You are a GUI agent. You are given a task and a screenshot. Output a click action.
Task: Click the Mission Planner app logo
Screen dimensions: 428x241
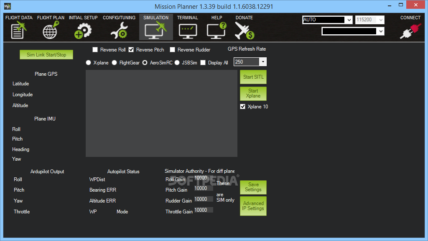point(8,6)
